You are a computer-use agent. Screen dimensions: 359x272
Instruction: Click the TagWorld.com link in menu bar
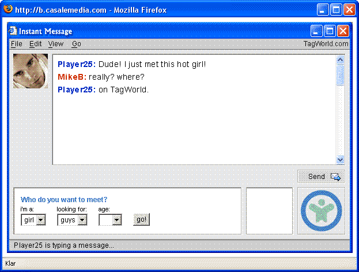pyautogui.click(x=326, y=44)
